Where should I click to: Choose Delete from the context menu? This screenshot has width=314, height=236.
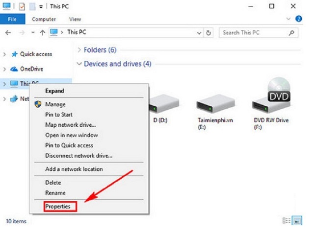point(89,183)
